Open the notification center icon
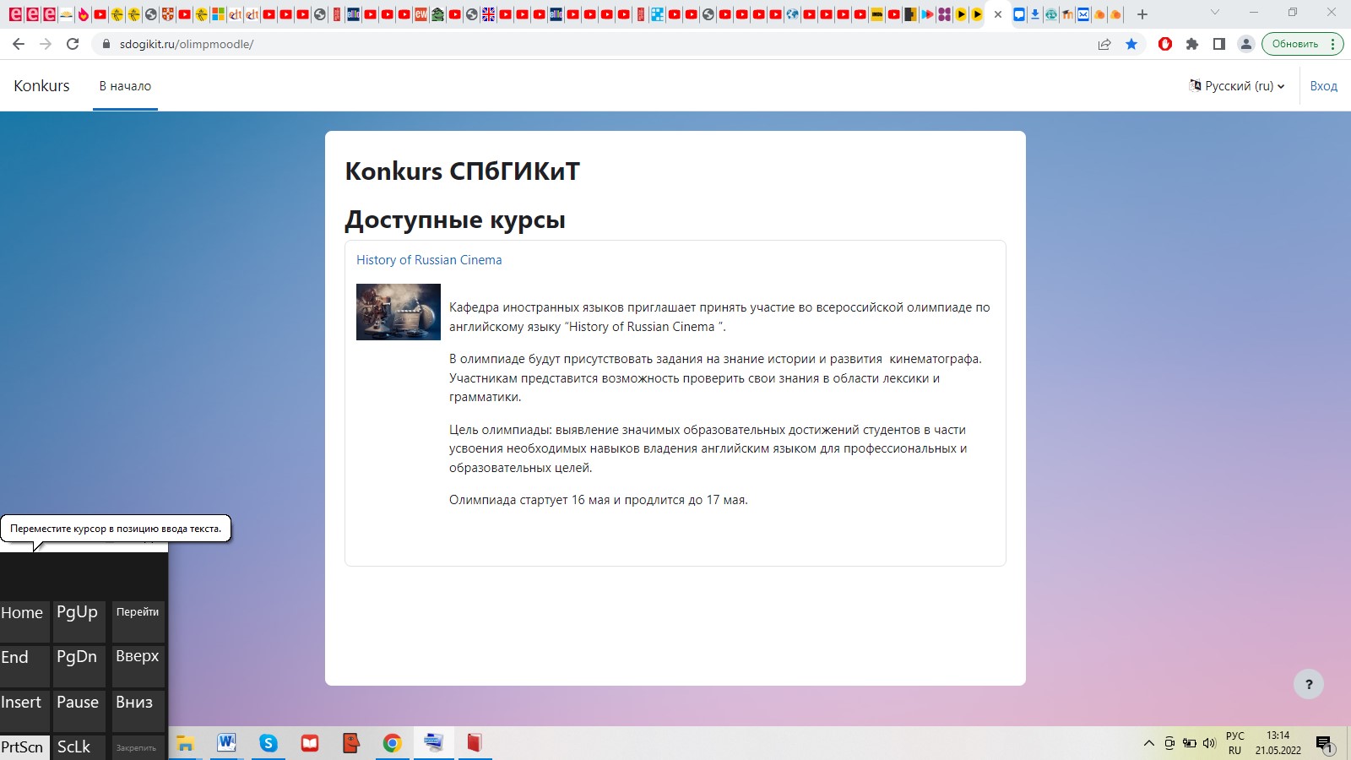Image resolution: width=1351 pixels, height=760 pixels. (1325, 744)
